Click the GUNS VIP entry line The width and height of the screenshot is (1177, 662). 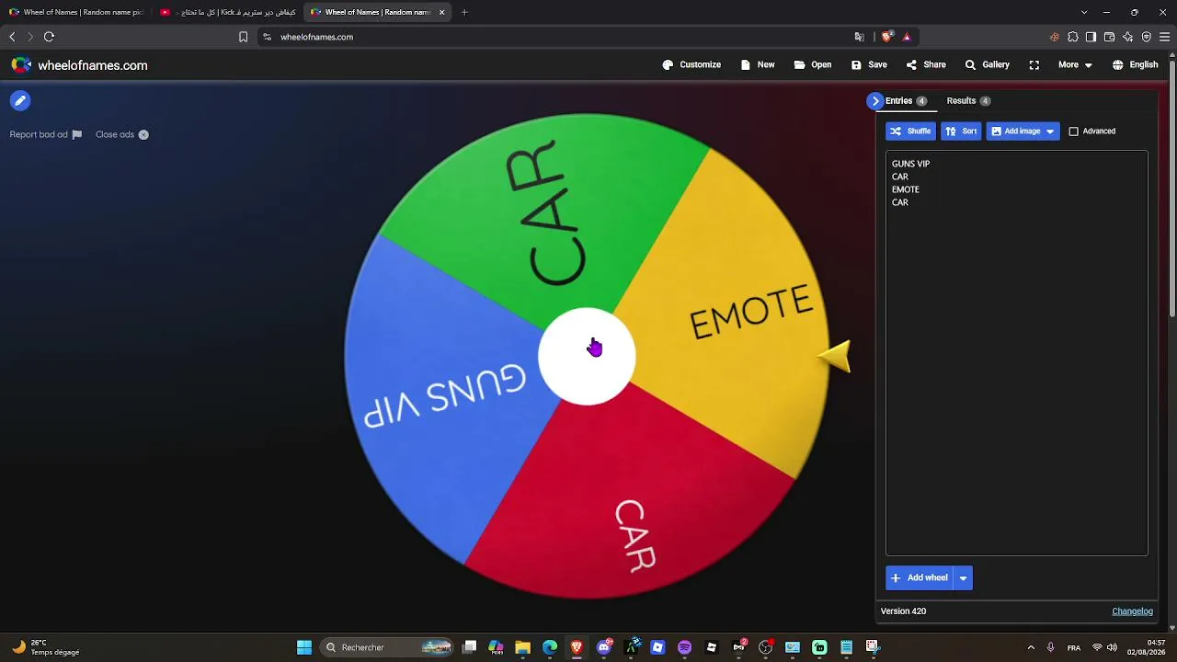coord(910,164)
